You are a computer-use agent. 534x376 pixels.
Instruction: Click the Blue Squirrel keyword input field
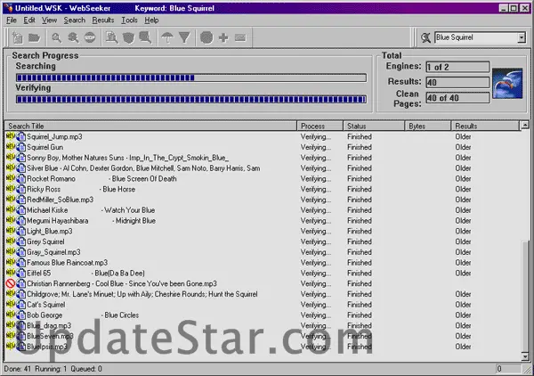476,37
